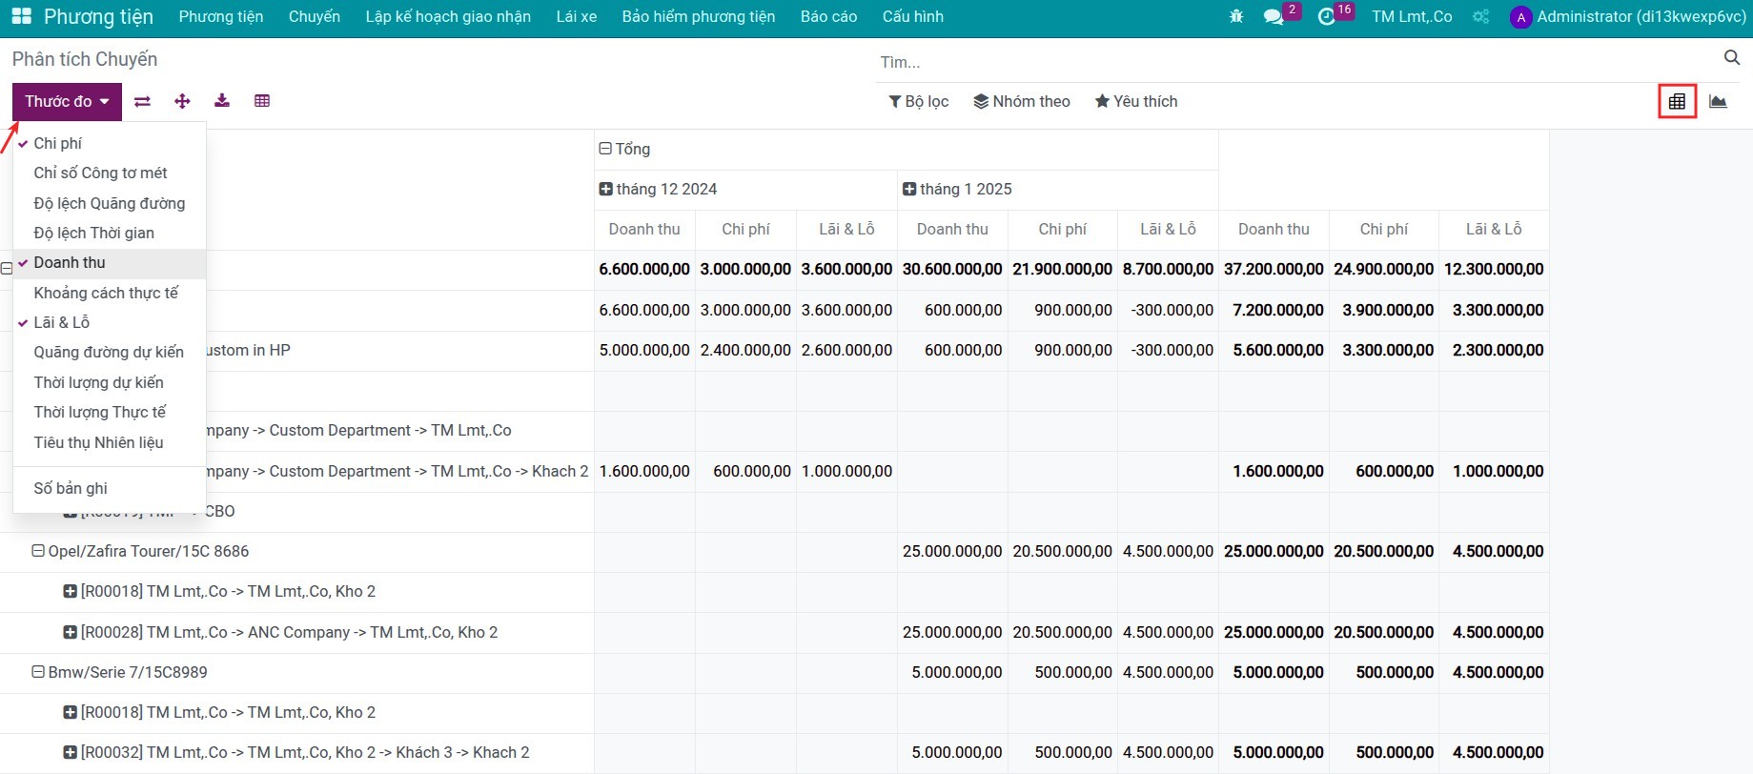Open the Cấu hình menu

tap(913, 17)
